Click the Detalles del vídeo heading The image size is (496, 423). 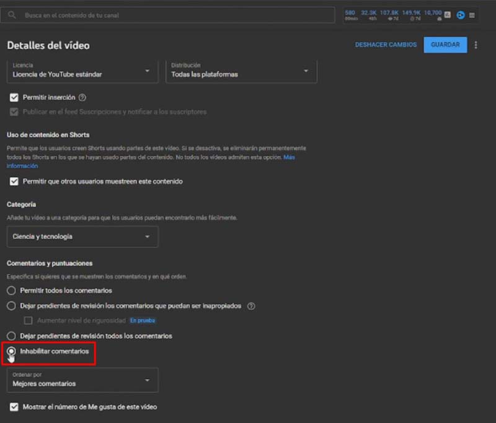[x=48, y=45]
